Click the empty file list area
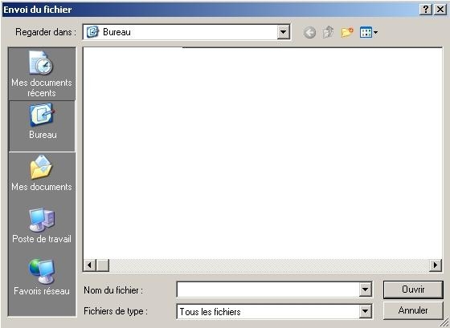This screenshot has width=450, height=328. coord(263,153)
